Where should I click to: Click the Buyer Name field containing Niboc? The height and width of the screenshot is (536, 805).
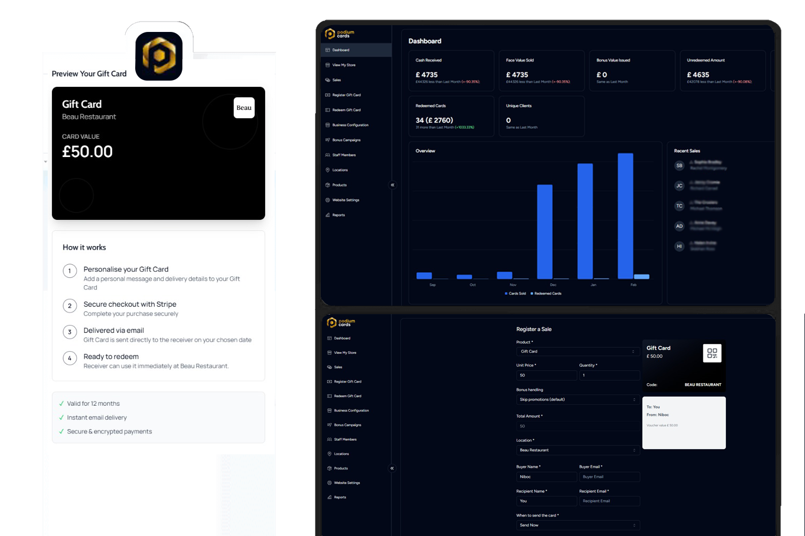(x=547, y=477)
